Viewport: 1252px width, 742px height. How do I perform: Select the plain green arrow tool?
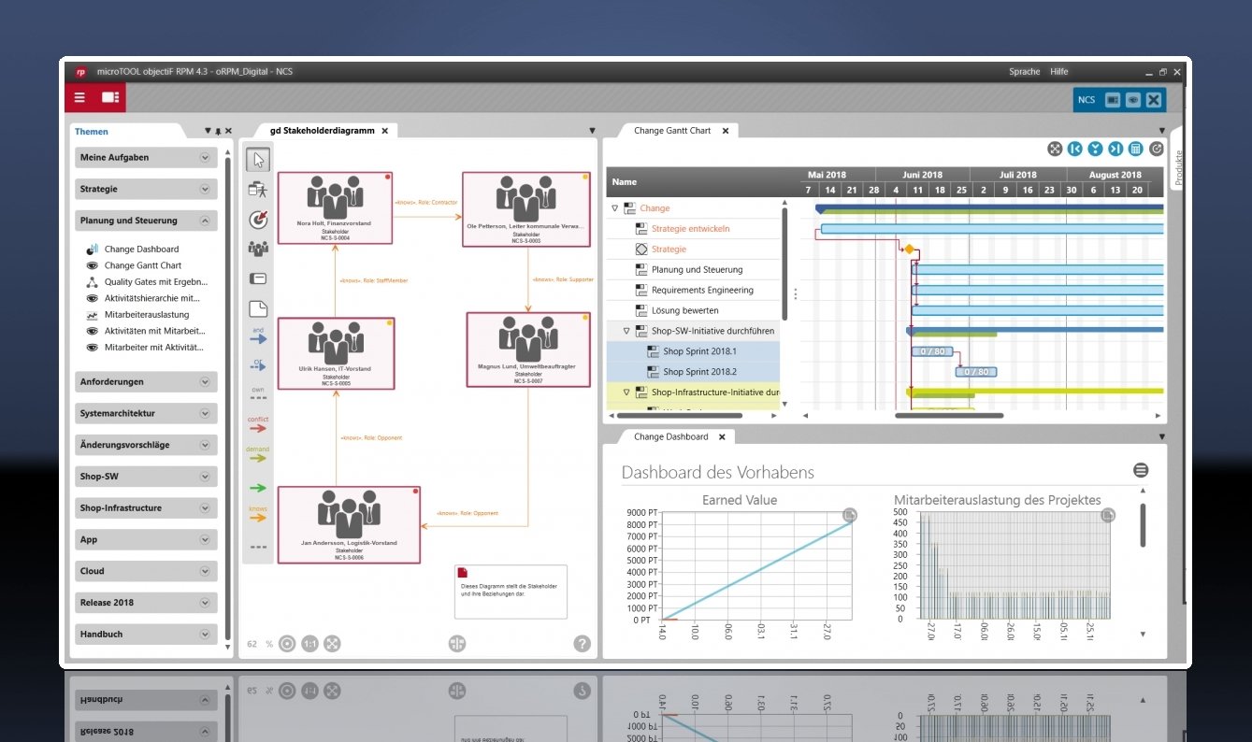tap(258, 488)
